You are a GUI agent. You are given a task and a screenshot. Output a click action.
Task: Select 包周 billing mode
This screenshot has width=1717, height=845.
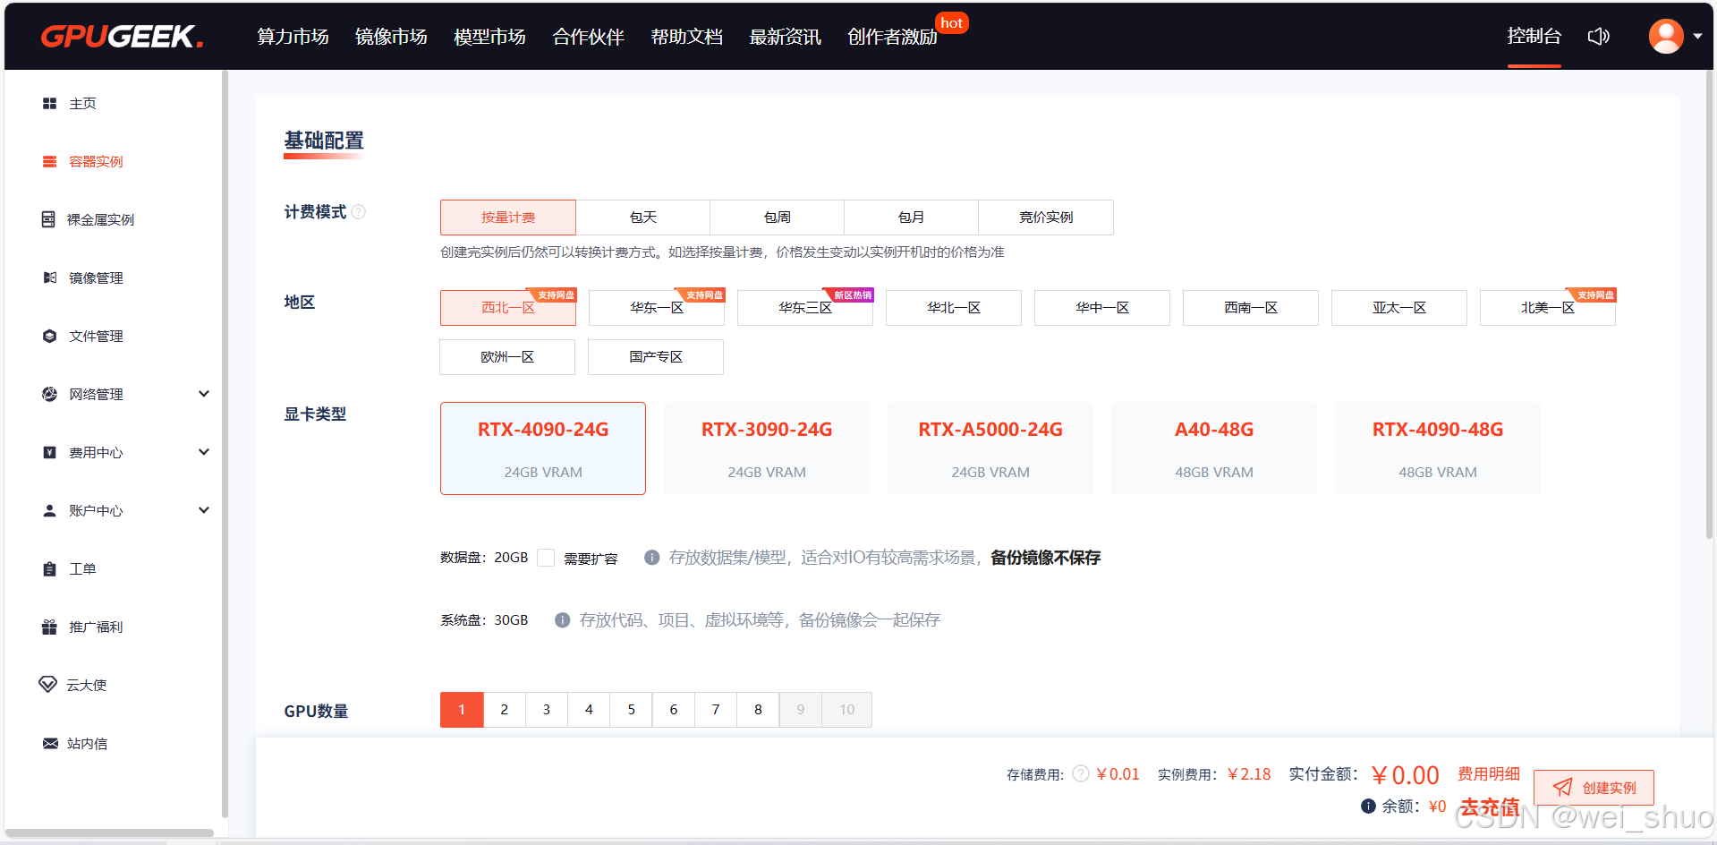point(778,218)
